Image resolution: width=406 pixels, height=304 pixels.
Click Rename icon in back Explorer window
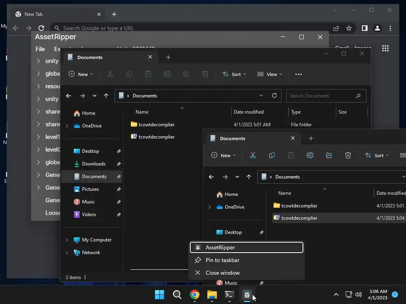point(167,74)
